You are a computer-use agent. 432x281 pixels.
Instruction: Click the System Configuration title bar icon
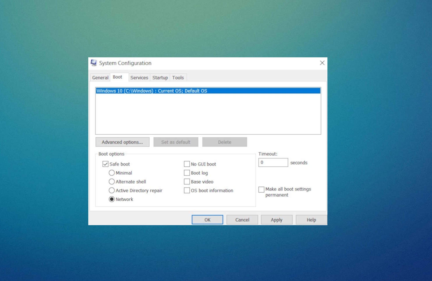pyautogui.click(x=94, y=63)
